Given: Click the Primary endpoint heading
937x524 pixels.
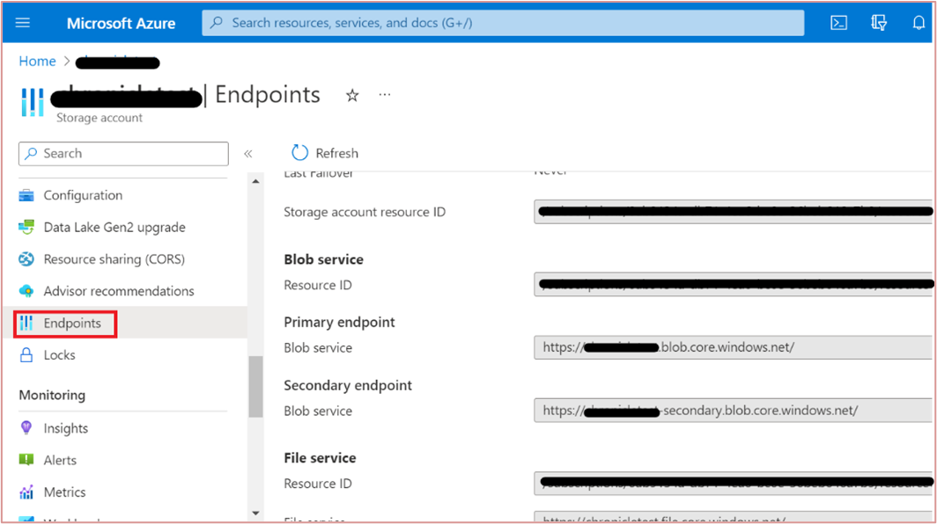Looking at the screenshot, I should [x=339, y=323].
